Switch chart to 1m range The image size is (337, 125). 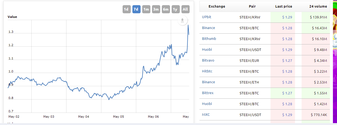click(x=146, y=9)
